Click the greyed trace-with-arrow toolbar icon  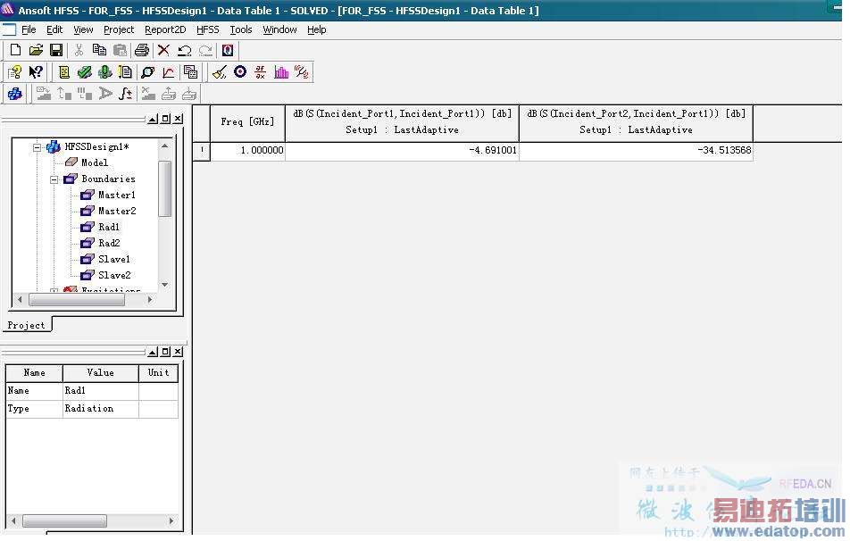click(x=105, y=94)
